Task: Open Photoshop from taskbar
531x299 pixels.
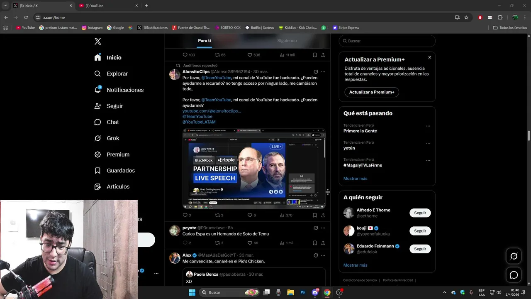Action: (x=303, y=292)
